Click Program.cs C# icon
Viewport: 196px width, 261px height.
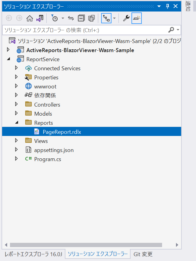coord(28,159)
